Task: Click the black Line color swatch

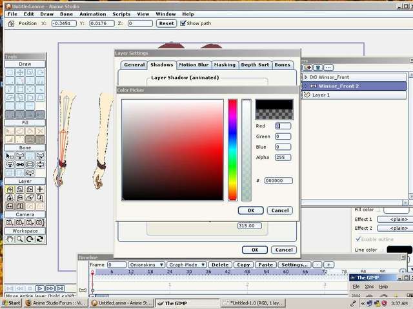Action: click(399, 250)
